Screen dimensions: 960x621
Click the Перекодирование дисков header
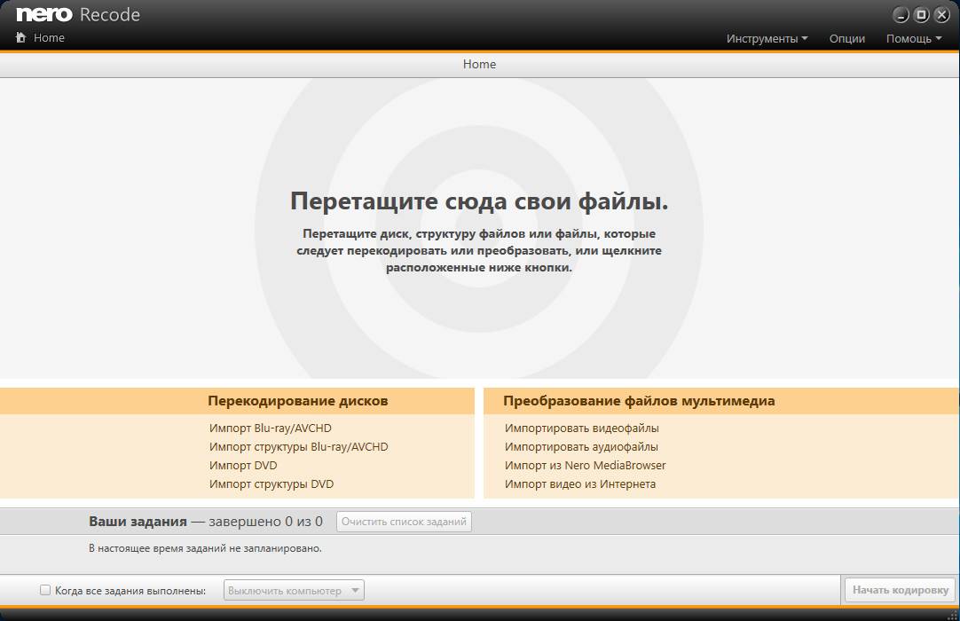pyautogui.click(x=297, y=400)
